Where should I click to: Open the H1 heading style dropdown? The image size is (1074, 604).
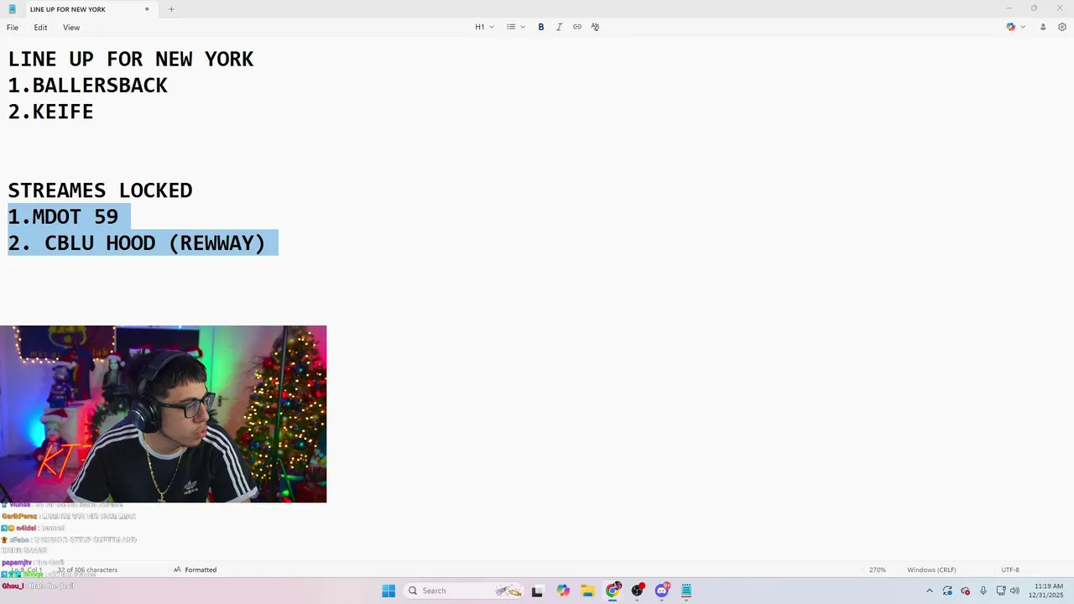(484, 27)
